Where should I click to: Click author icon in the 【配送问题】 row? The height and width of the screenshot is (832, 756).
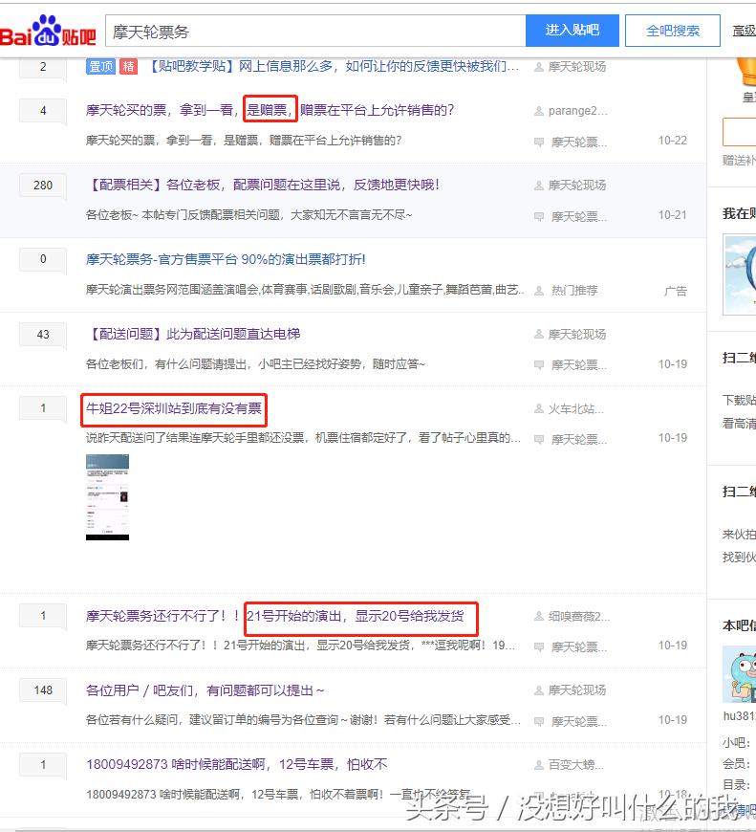coord(539,335)
